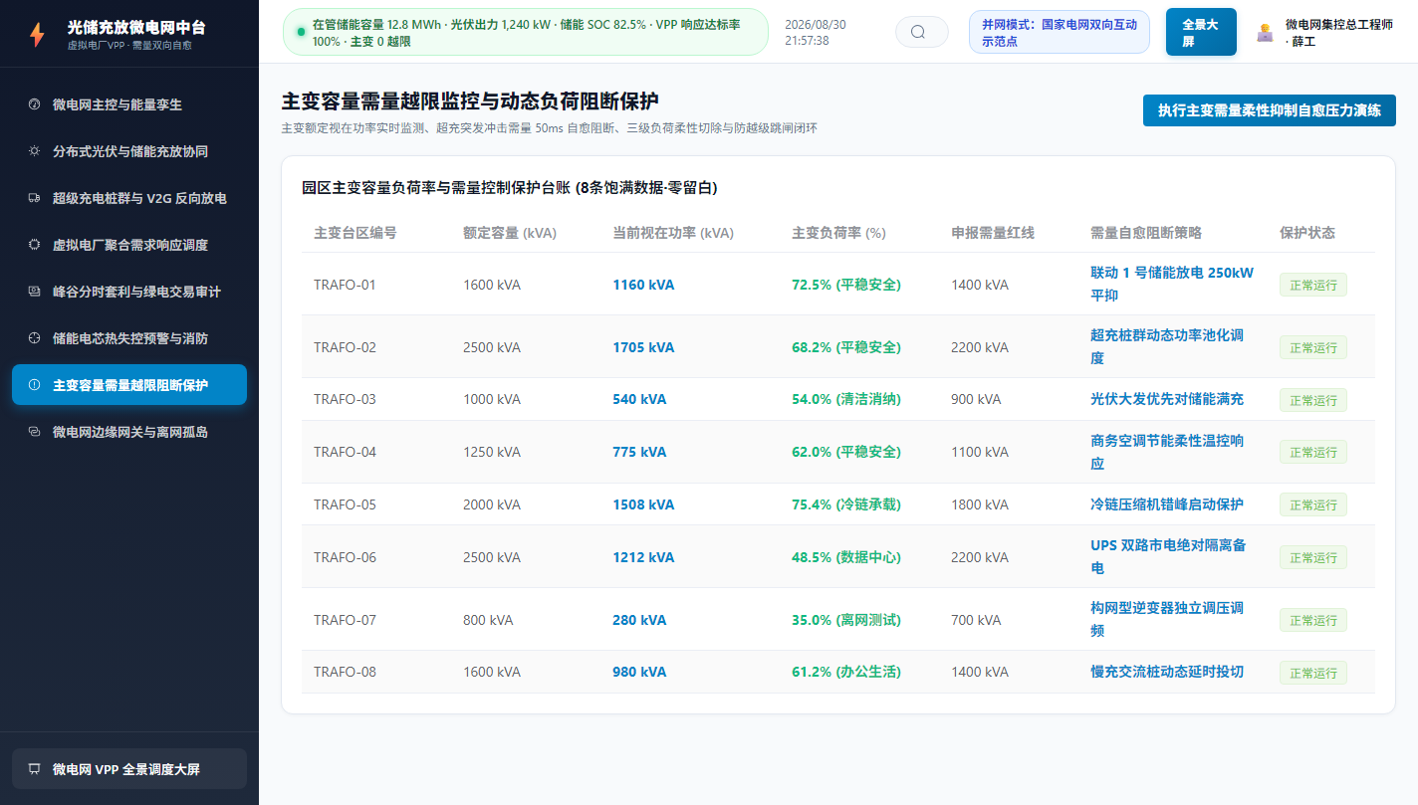
Task: Click column header 主变负荷率 (%)
Action: [x=838, y=233]
